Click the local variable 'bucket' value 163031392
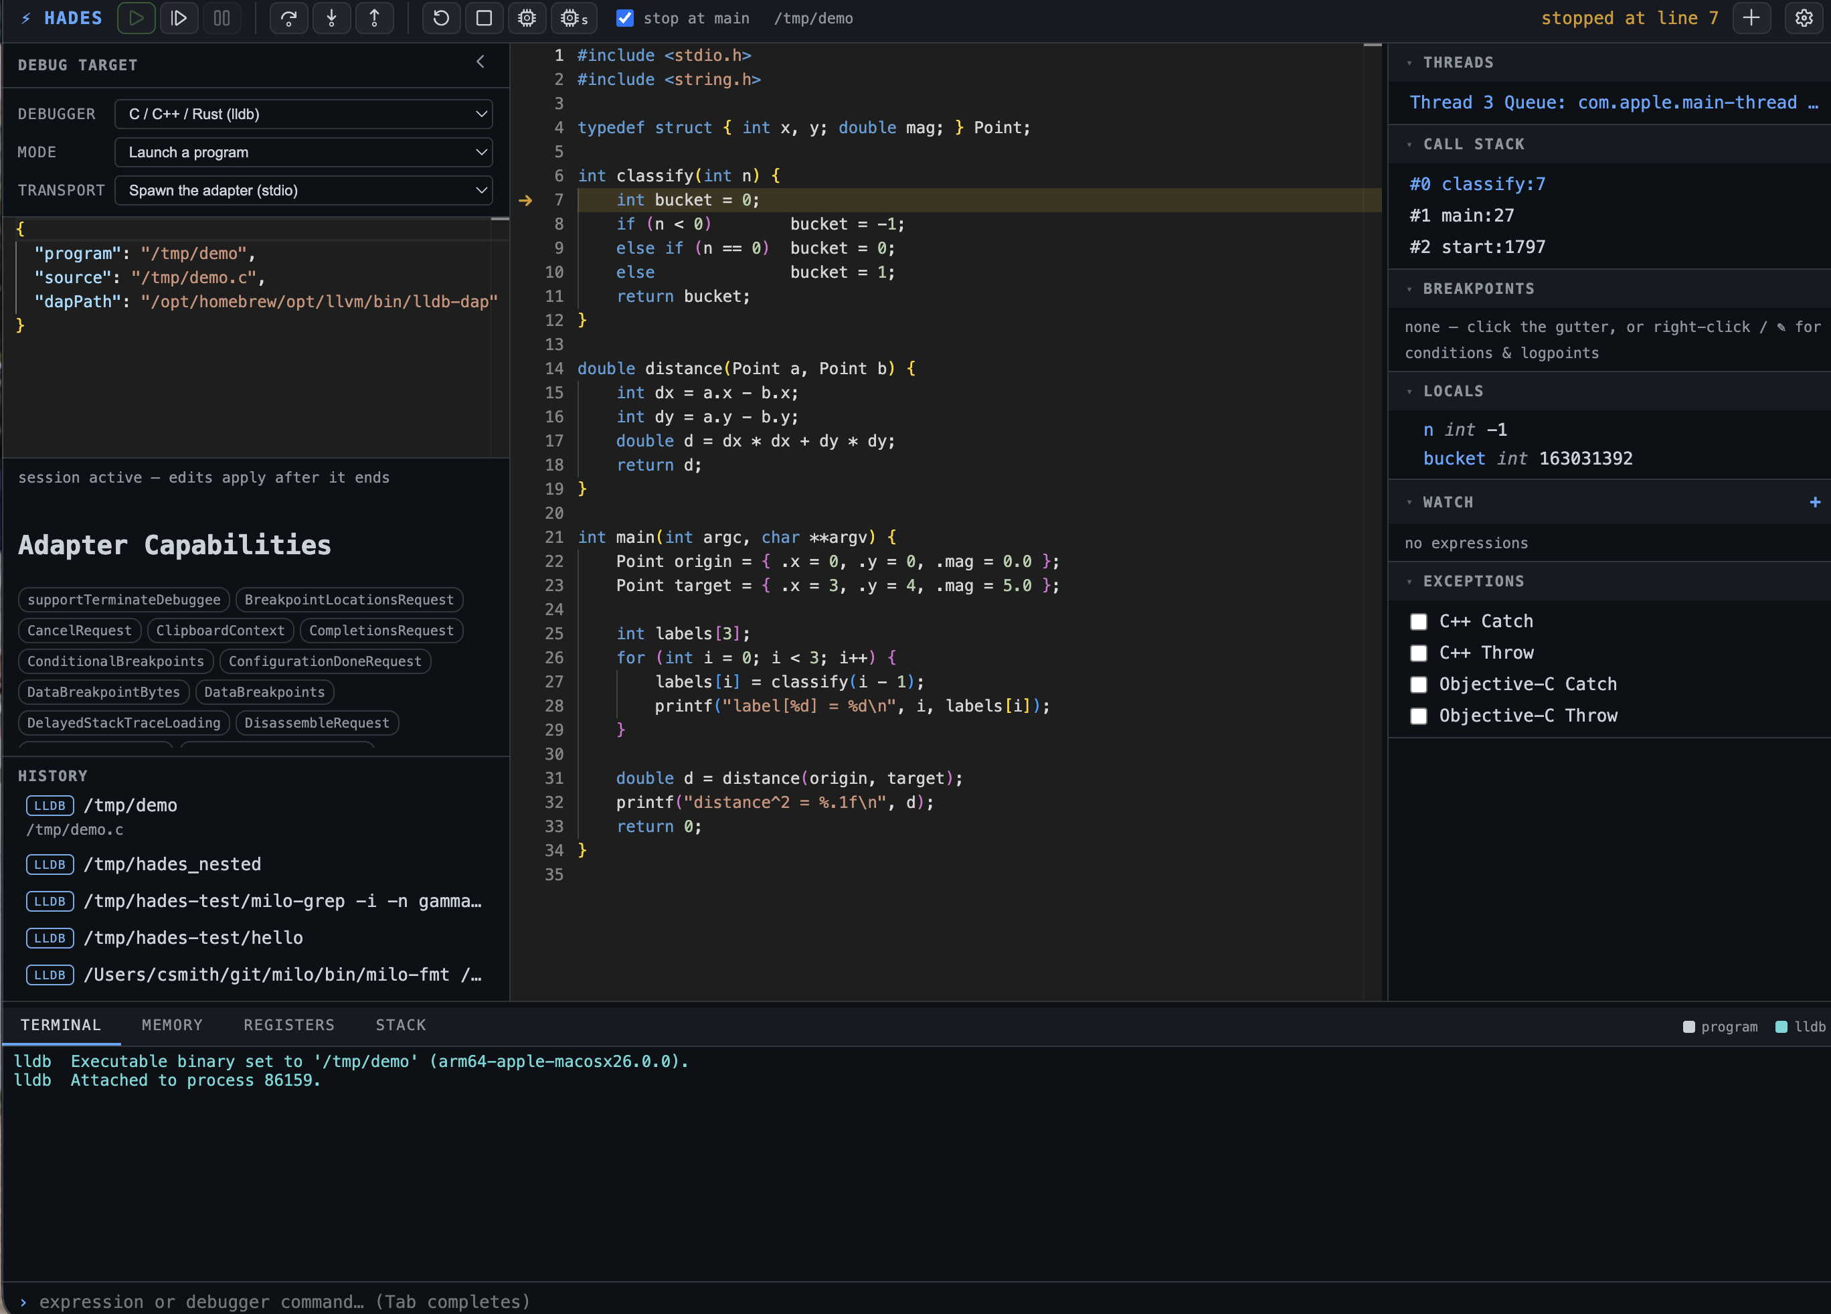 (1585, 459)
